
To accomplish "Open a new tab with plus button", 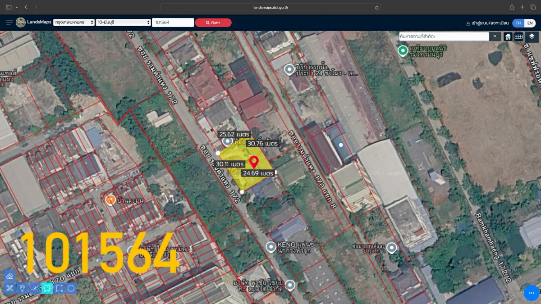I will (522, 7).
